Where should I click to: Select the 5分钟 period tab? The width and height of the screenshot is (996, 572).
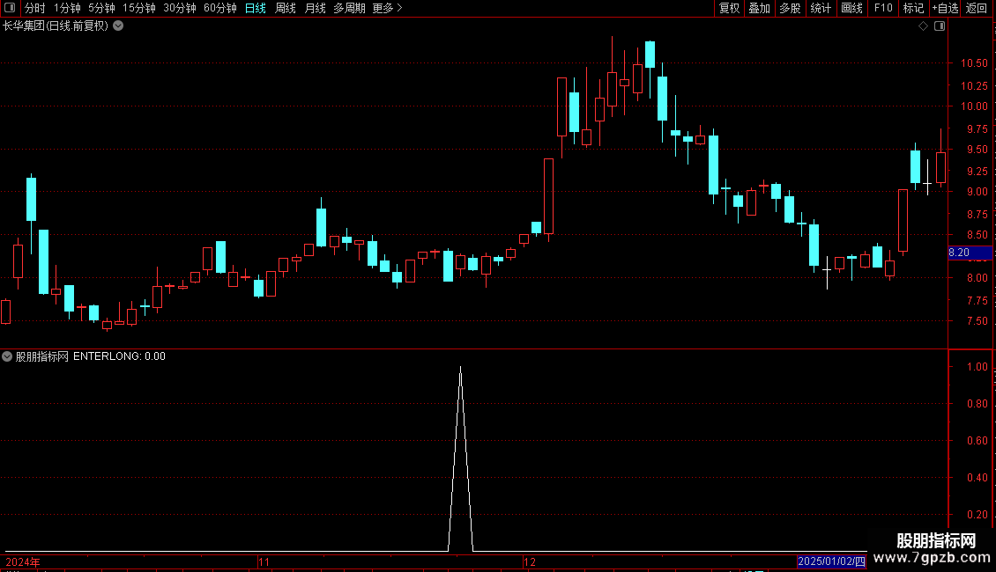click(x=101, y=8)
